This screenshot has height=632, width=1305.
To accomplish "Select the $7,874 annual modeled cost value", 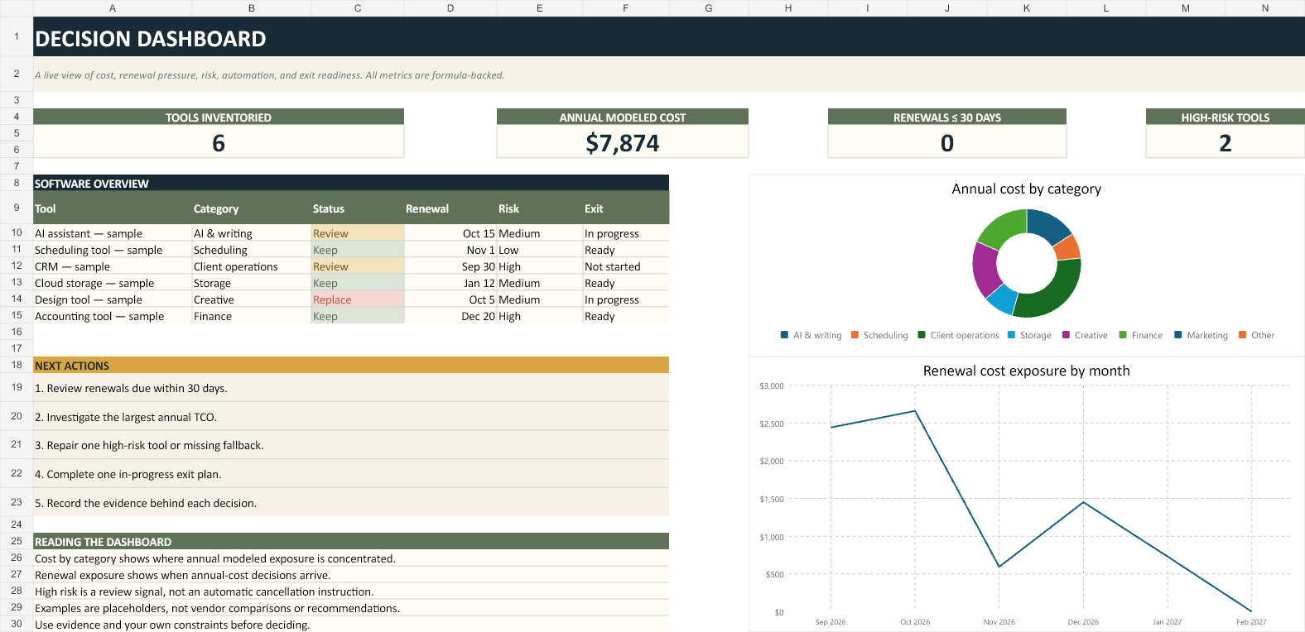I will (623, 143).
